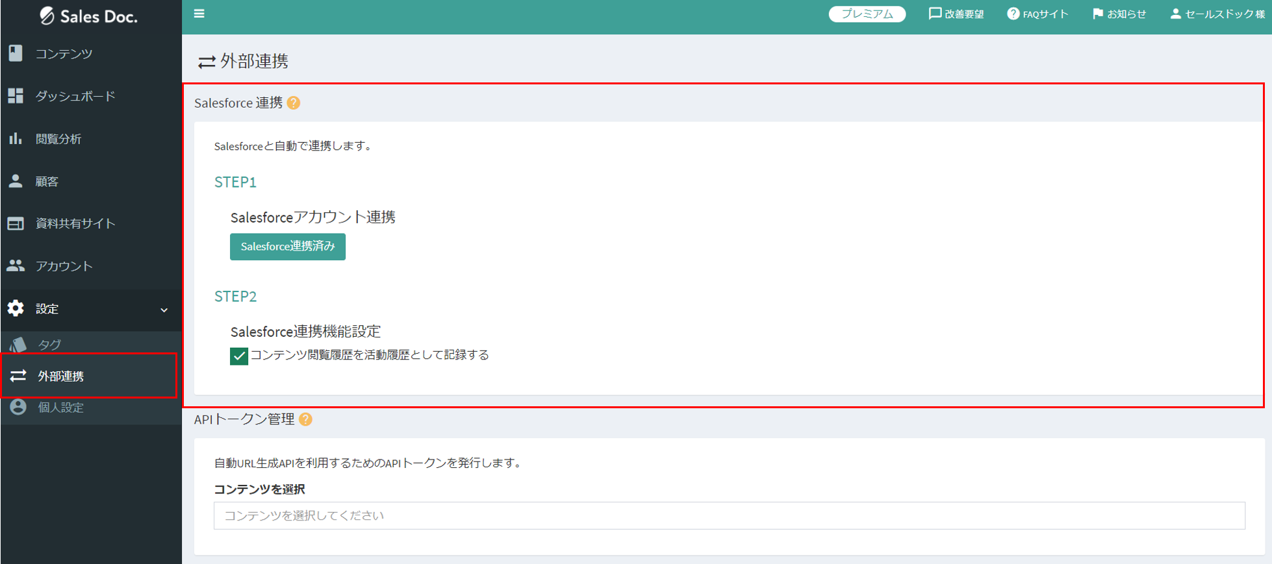Click the APIトークン管理 help question icon
1272x564 pixels.
click(x=305, y=419)
